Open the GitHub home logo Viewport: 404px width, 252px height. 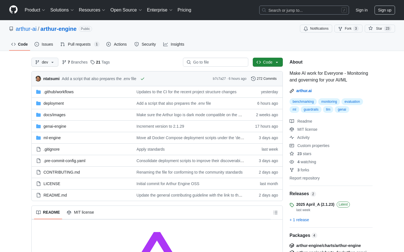coord(13,10)
